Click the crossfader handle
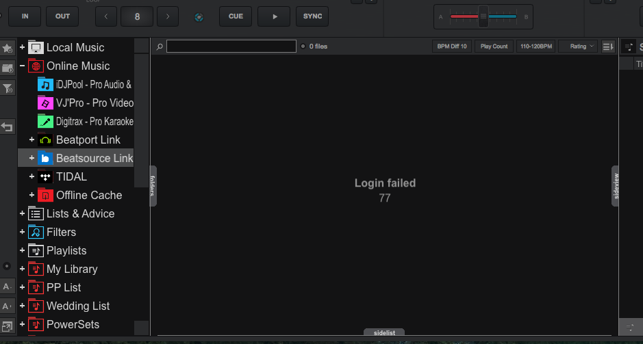The image size is (643, 344). [x=483, y=16]
